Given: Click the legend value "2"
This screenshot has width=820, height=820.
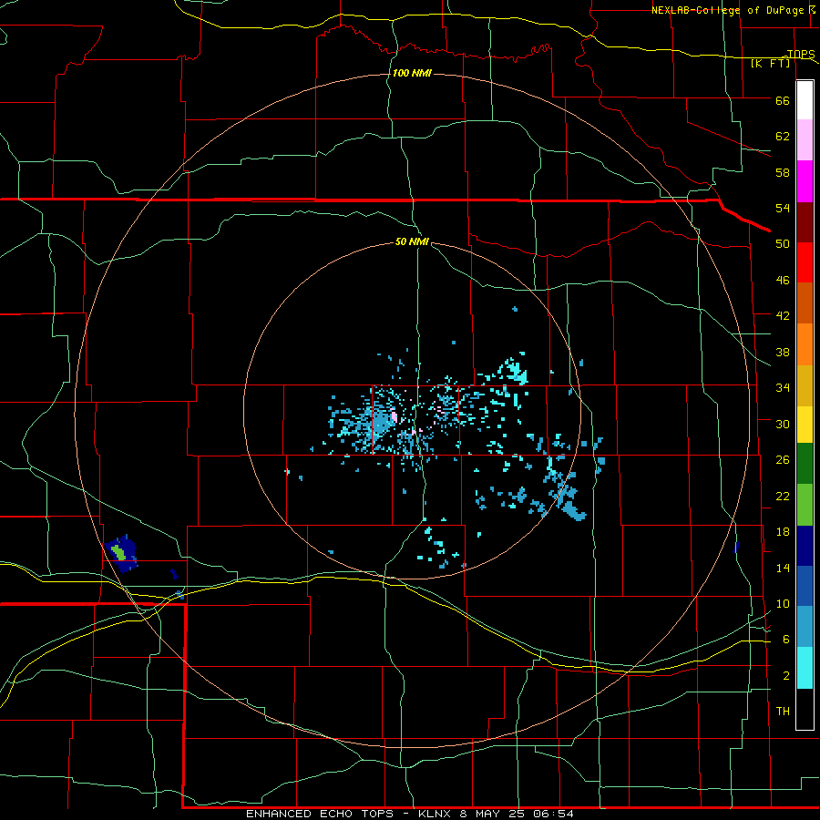Looking at the screenshot, I should click(786, 676).
